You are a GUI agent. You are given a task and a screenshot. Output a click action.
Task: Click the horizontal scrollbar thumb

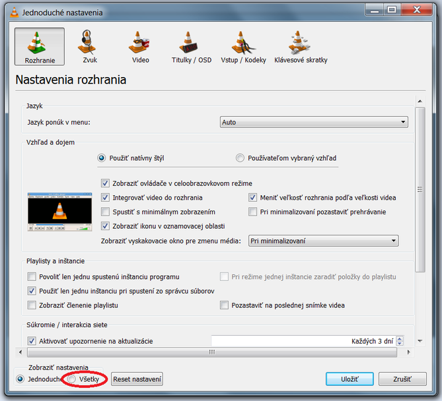[x=212, y=352]
